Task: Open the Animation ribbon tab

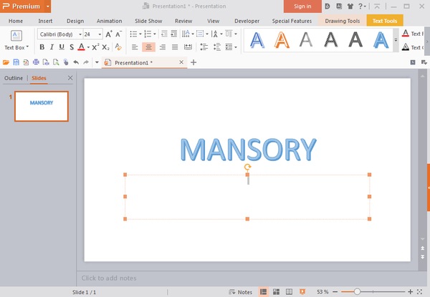Action: click(109, 21)
